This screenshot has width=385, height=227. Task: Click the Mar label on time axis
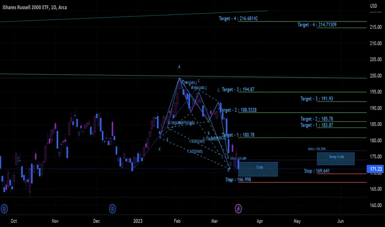tap(214, 221)
